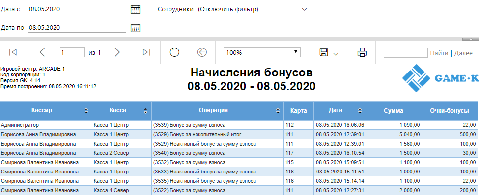Open the zoom level 100% dropdown

point(262,52)
